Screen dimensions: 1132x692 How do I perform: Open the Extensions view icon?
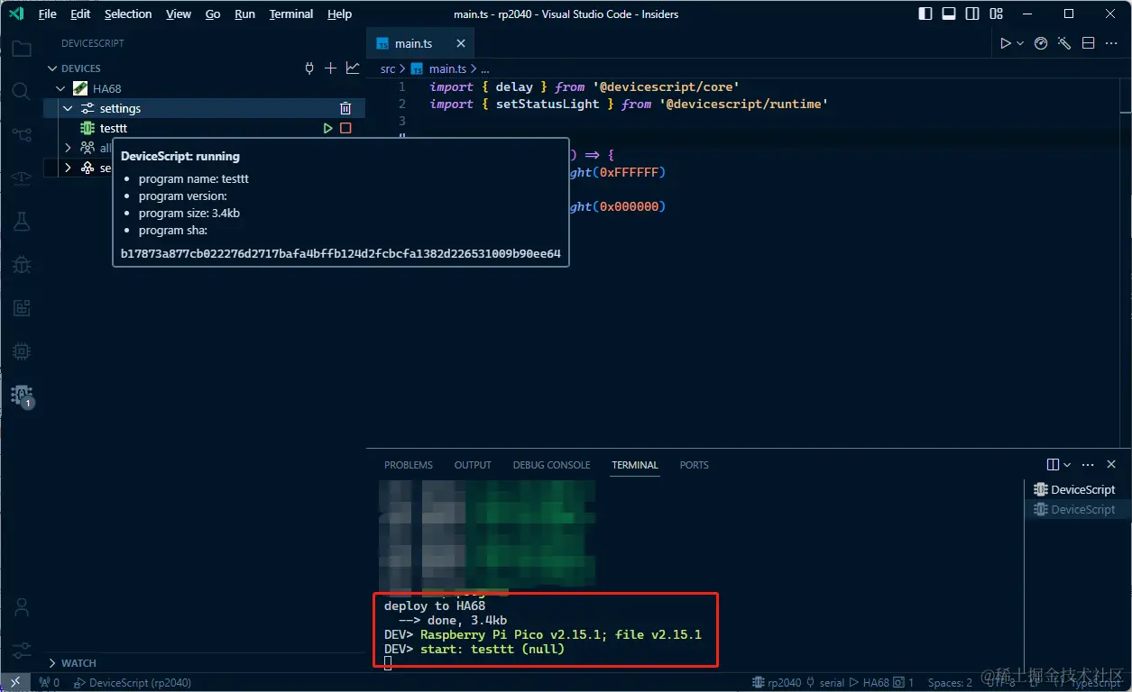tap(21, 307)
